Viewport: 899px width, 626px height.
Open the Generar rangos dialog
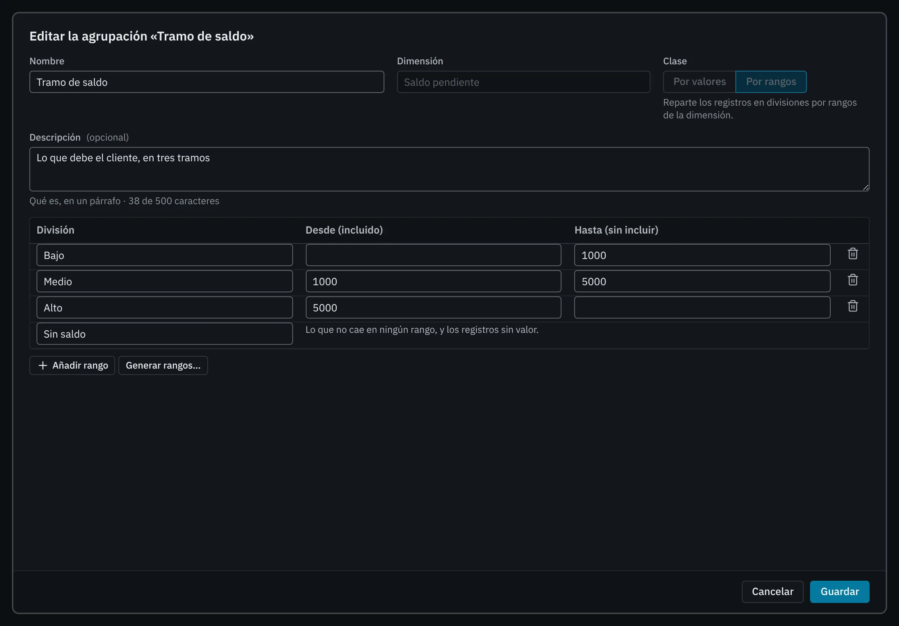click(x=163, y=365)
